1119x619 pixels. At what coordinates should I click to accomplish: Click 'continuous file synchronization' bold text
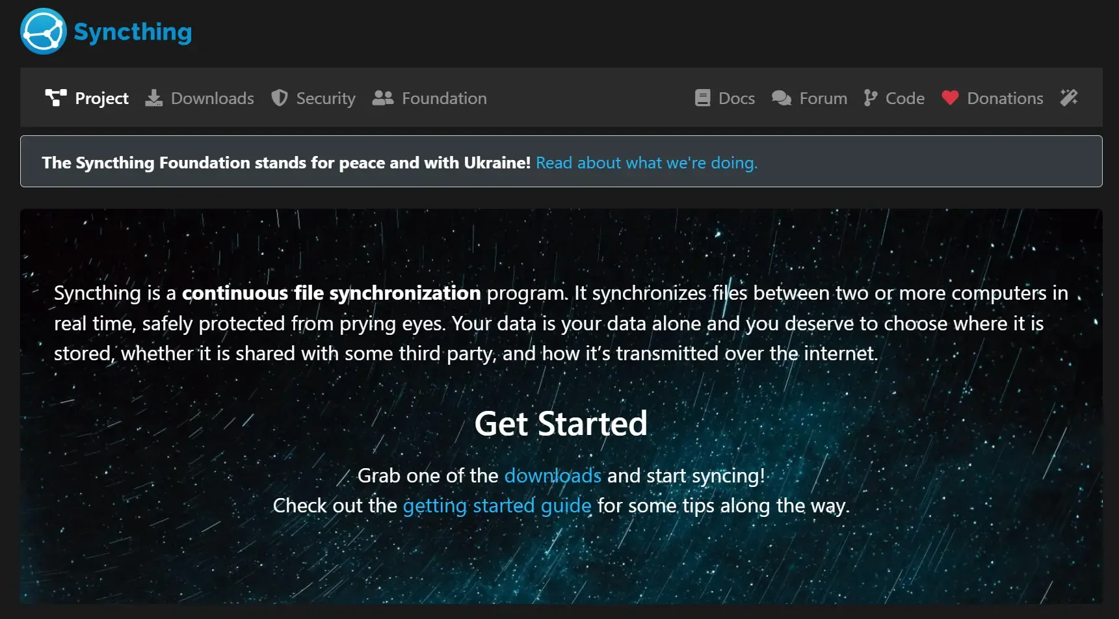(331, 293)
